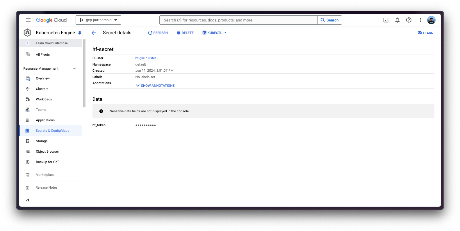The width and height of the screenshot is (460, 231).
Task: Collapse the sidebar with chevron icon
Action: [28, 200]
